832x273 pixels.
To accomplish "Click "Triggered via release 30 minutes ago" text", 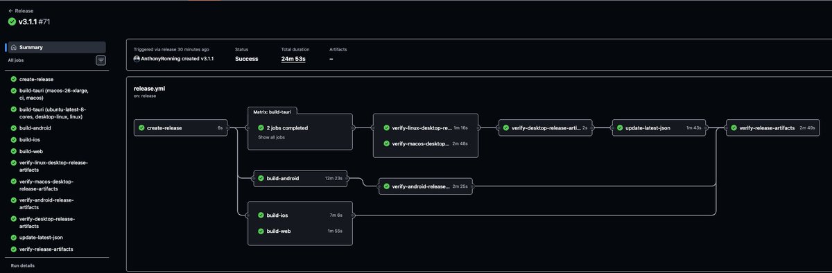I will pyautogui.click(x=171, y=49).
